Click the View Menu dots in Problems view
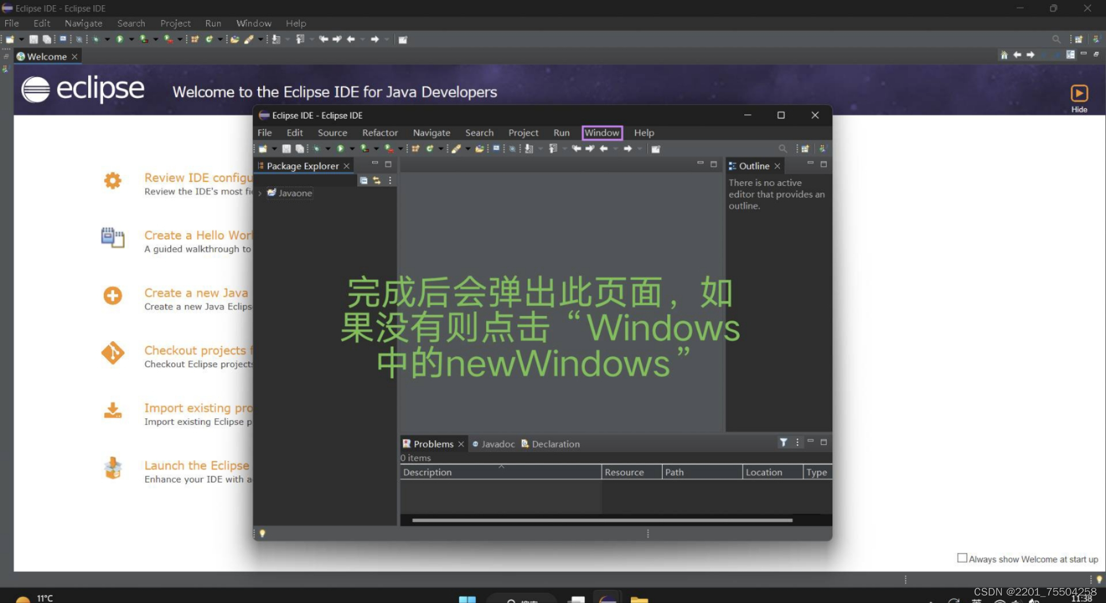This screenshot has height=603, width=1106. [x=797, y=442]
